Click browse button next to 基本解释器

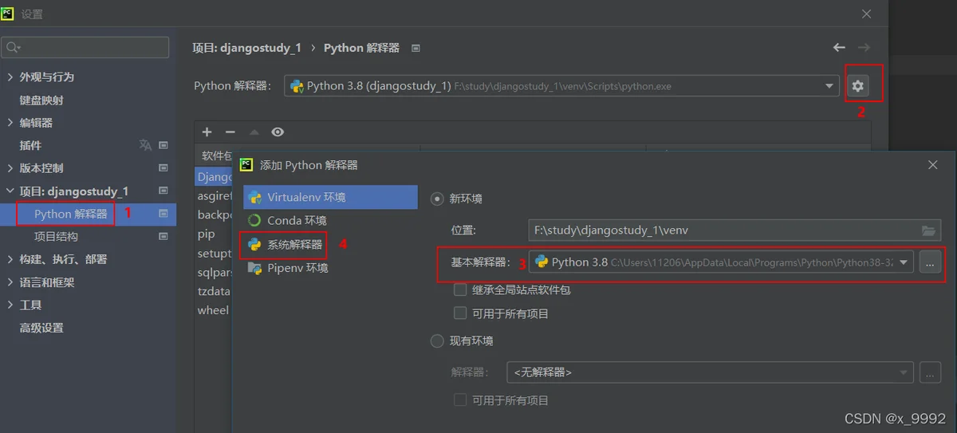click(931, 262)
